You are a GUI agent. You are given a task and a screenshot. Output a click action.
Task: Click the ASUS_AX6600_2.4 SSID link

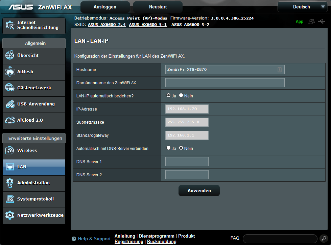tap(107, 25)
